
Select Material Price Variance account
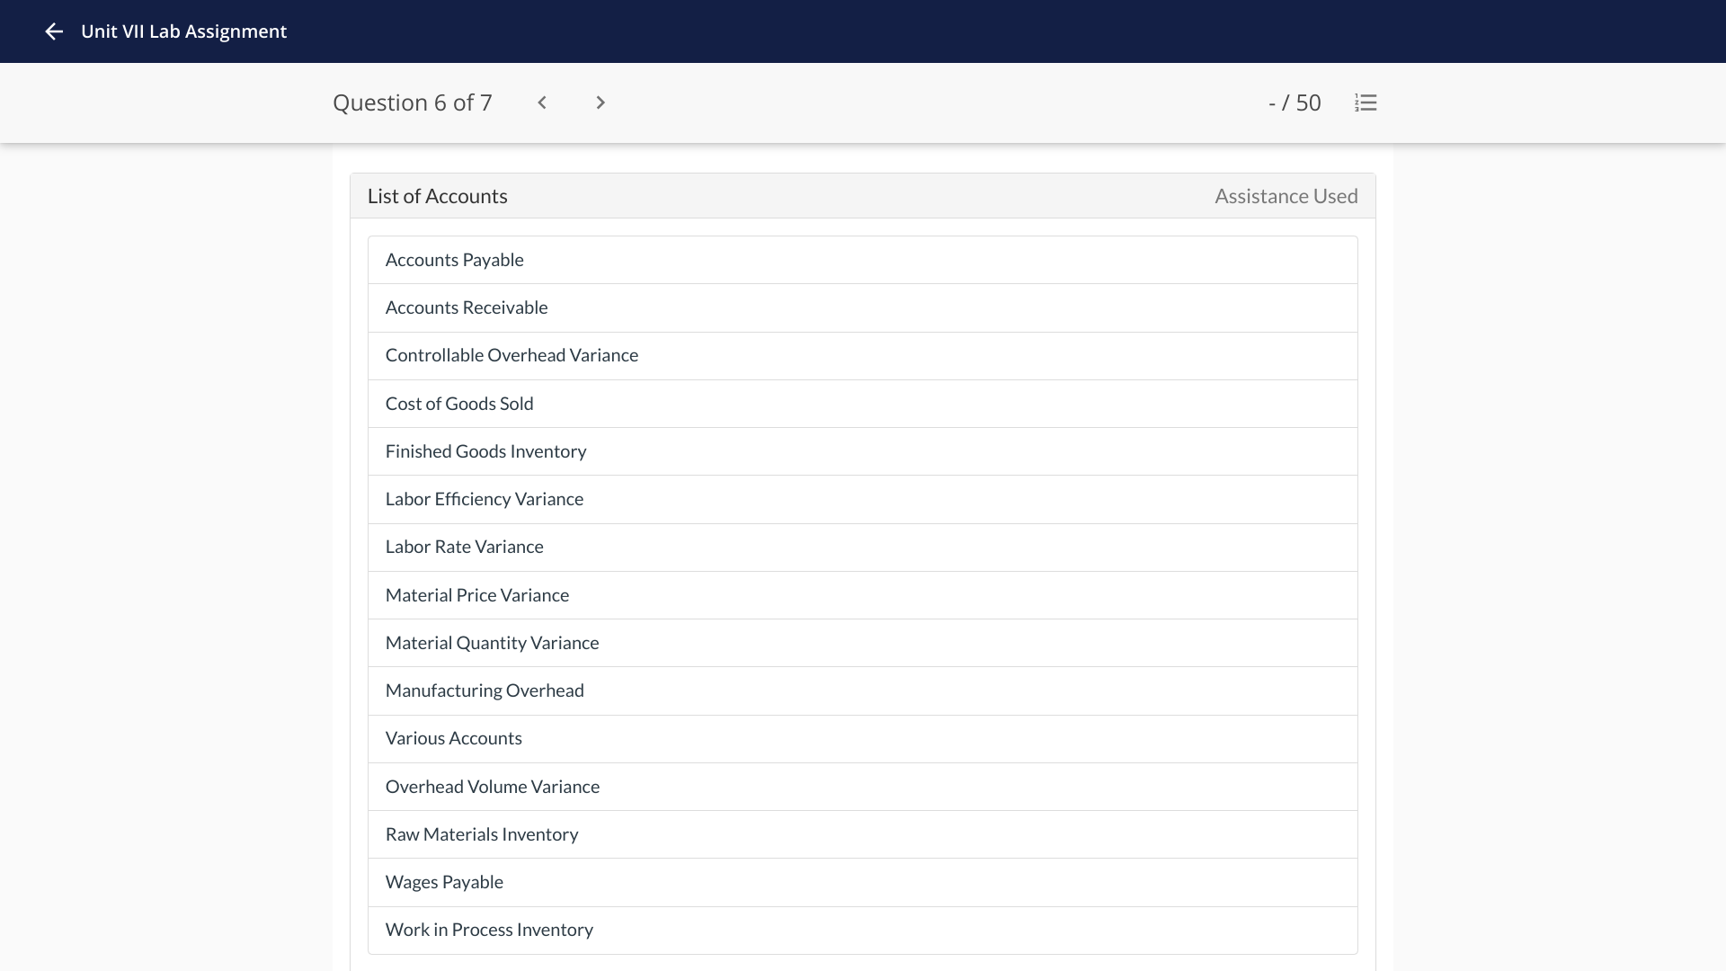tap(476, 595)
